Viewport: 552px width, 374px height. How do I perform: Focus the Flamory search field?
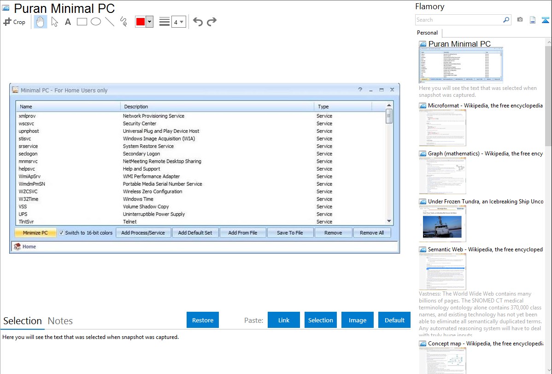tap(459, 20)
